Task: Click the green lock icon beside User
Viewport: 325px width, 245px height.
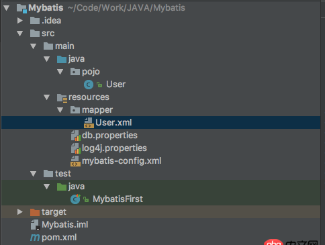Action: click(x=99, y=85)
